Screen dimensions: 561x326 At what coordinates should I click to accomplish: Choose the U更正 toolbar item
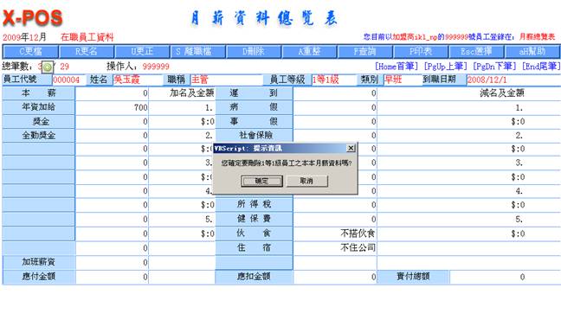(142, 52)
